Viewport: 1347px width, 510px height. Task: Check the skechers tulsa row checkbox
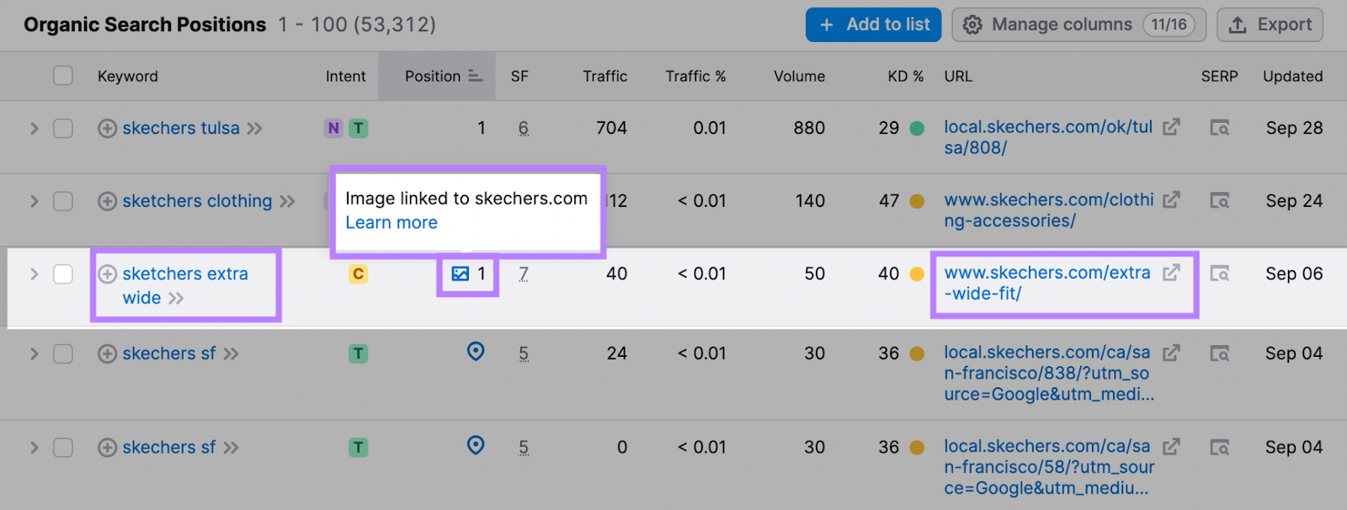pyautogui.click(x=63, y=129)
